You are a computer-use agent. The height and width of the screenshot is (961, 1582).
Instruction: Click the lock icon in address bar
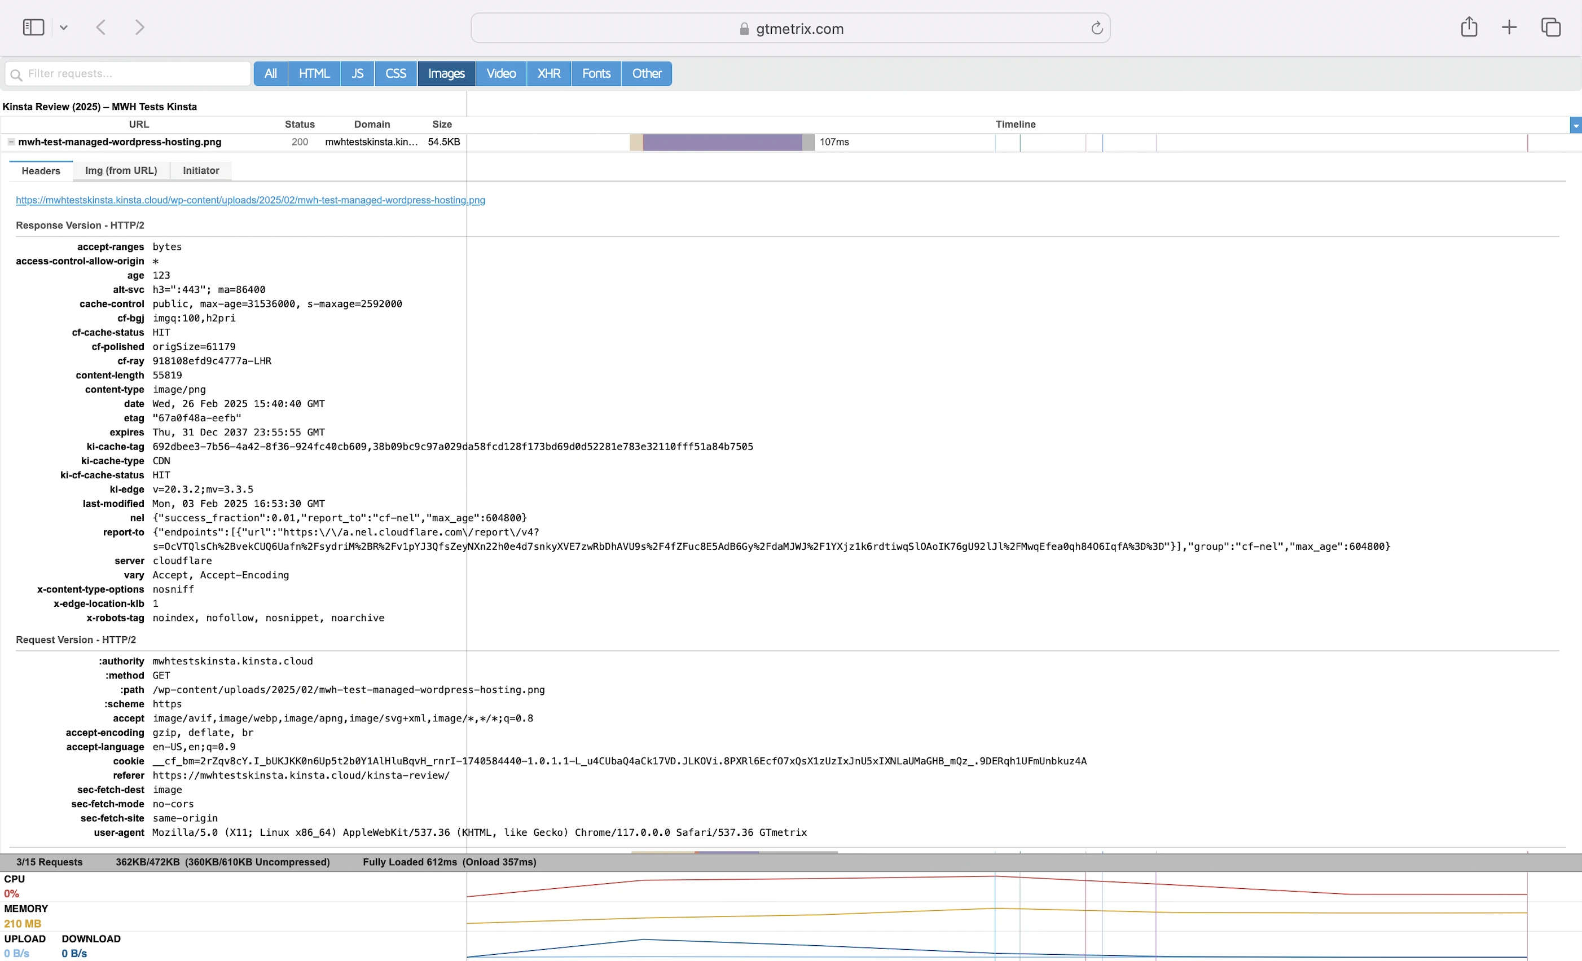[744, 29]
